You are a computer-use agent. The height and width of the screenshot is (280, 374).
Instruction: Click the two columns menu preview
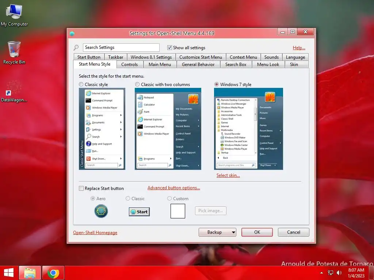(x=168, y=129)
